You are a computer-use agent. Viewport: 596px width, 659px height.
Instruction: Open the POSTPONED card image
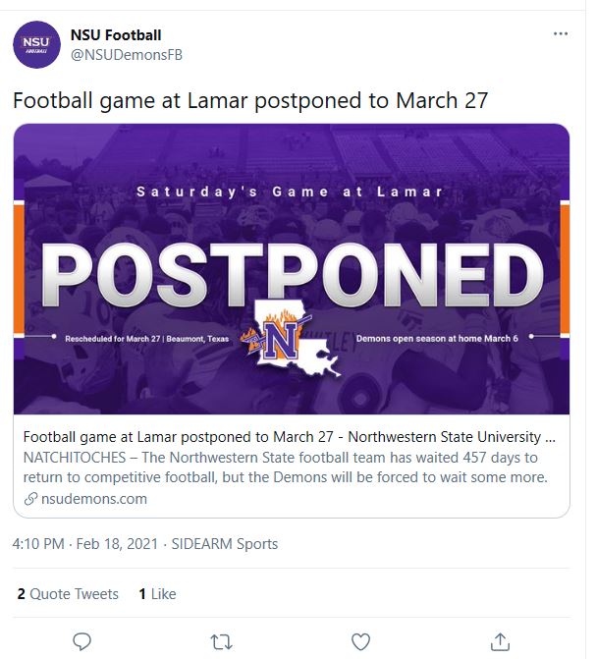[292, 268]
